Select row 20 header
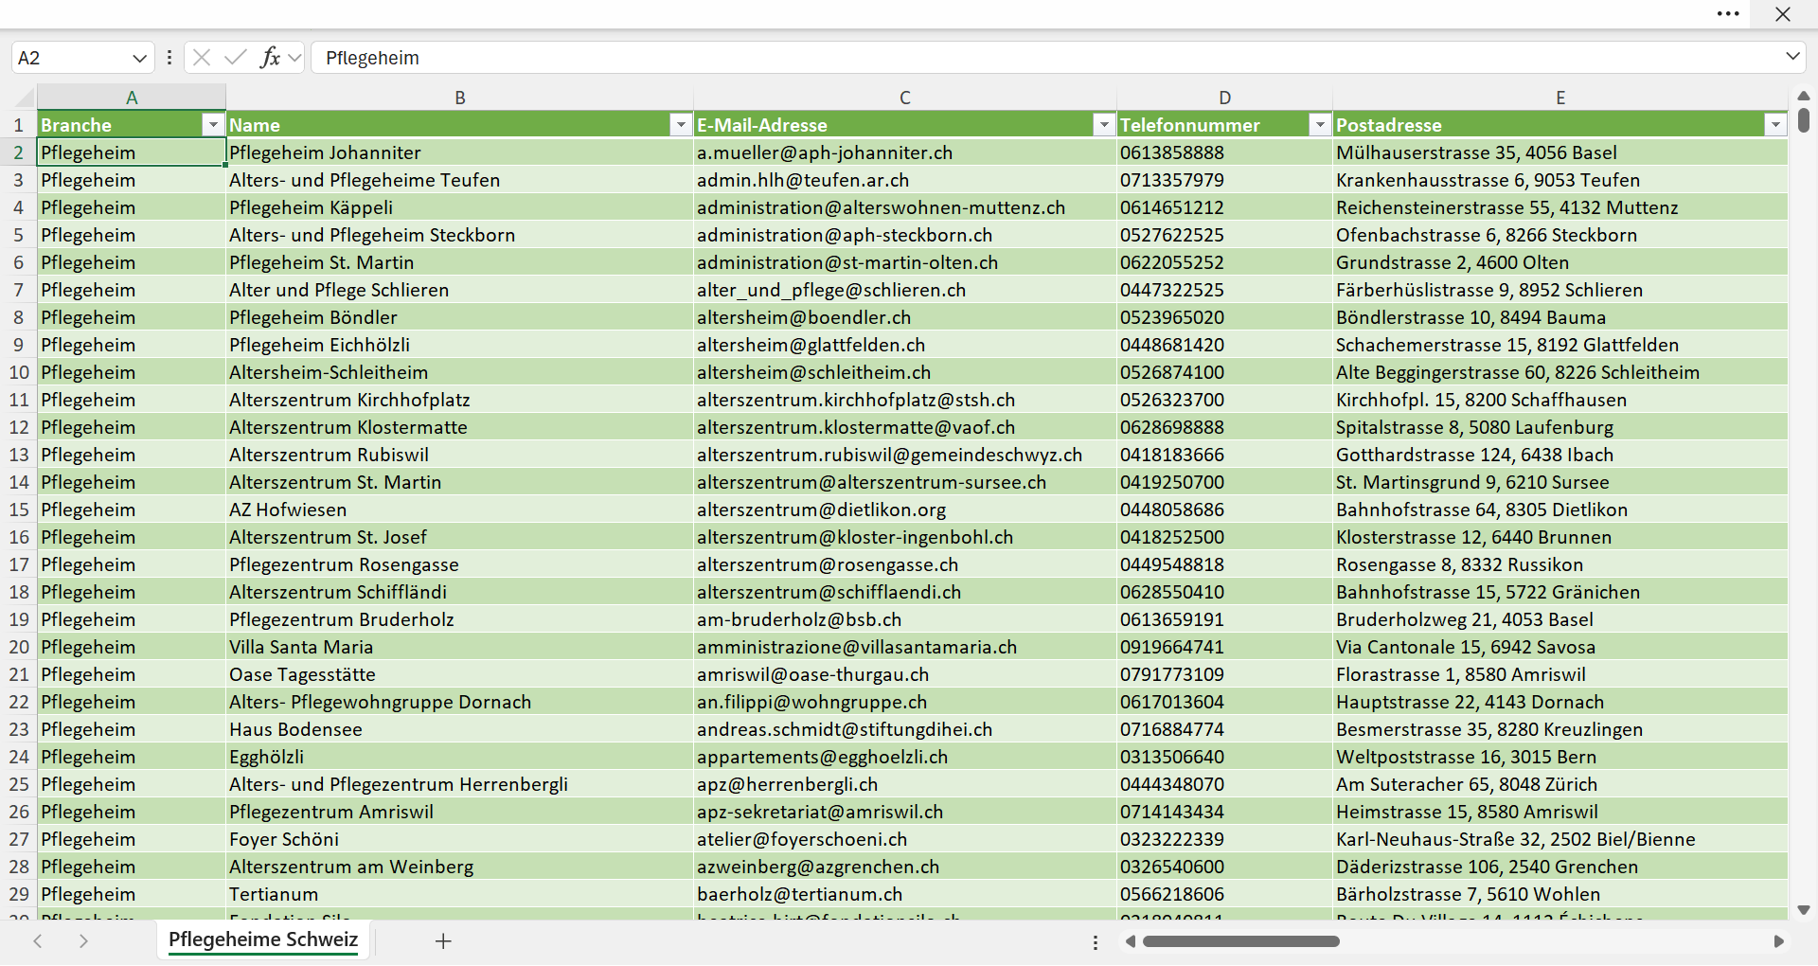This screenshot has height=966, width=1818. coord(18,647)
